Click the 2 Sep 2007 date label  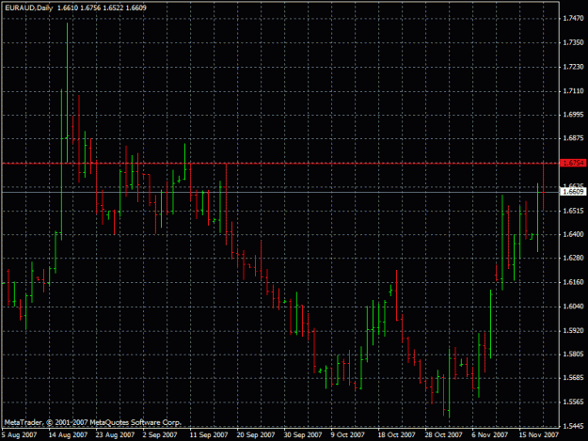point(160,434)
